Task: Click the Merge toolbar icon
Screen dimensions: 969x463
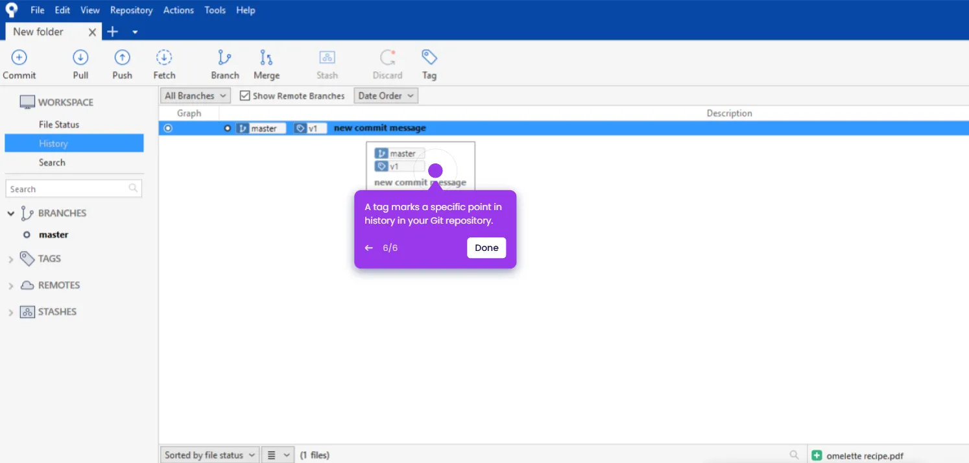Action: (x=267, y=57)
